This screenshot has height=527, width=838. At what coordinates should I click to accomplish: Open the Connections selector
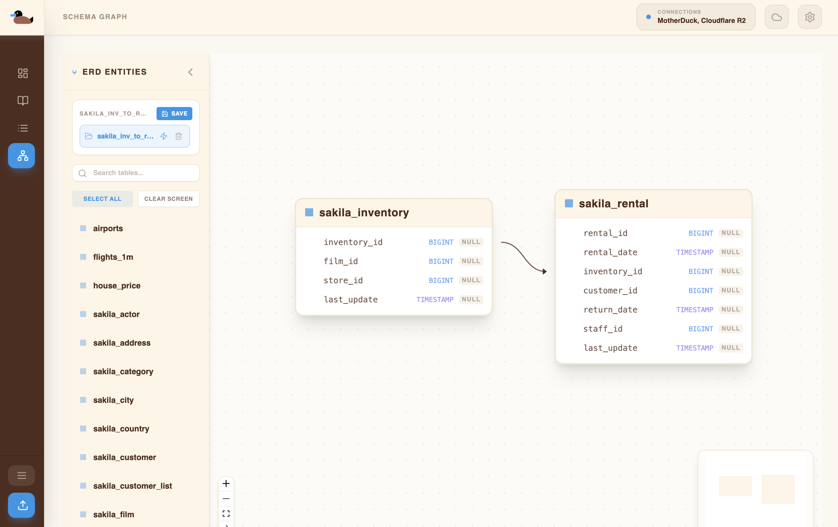click(695, 17)
